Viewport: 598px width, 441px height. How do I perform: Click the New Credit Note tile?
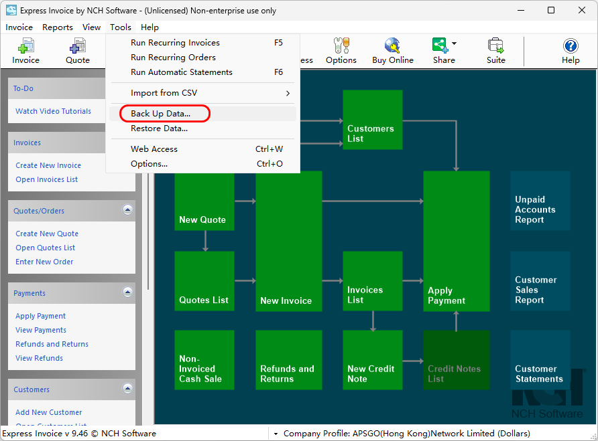(x=373, y=360)
